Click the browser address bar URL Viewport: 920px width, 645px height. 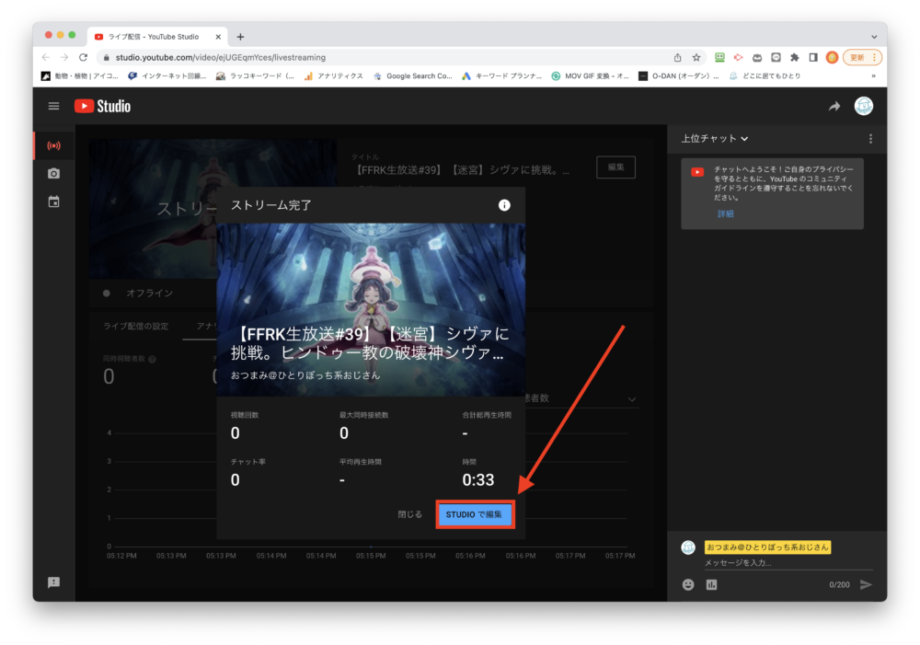point(221,58)
